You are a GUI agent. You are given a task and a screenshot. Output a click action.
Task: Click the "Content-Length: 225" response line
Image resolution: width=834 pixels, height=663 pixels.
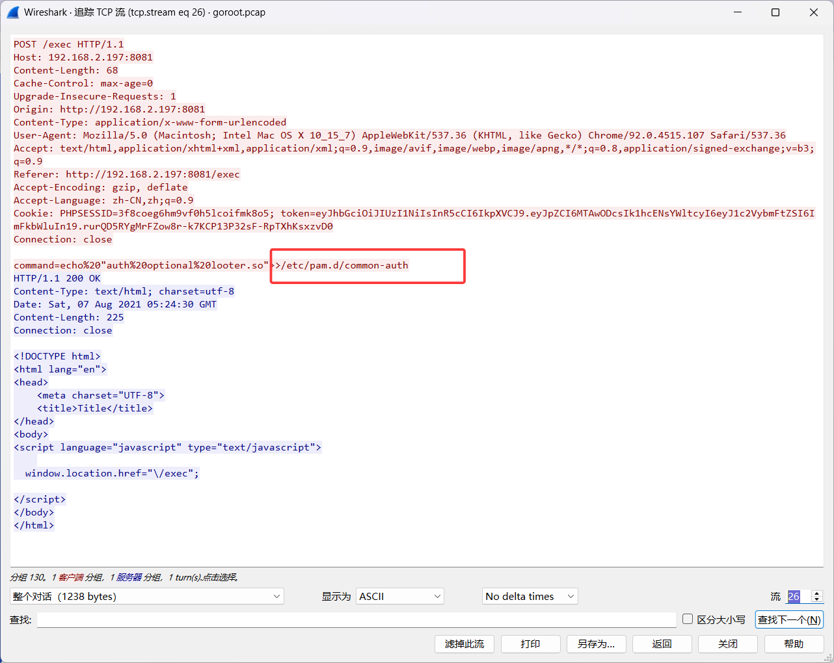(x=68, y=317)
